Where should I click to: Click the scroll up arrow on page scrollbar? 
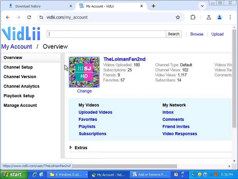point(234,27)
